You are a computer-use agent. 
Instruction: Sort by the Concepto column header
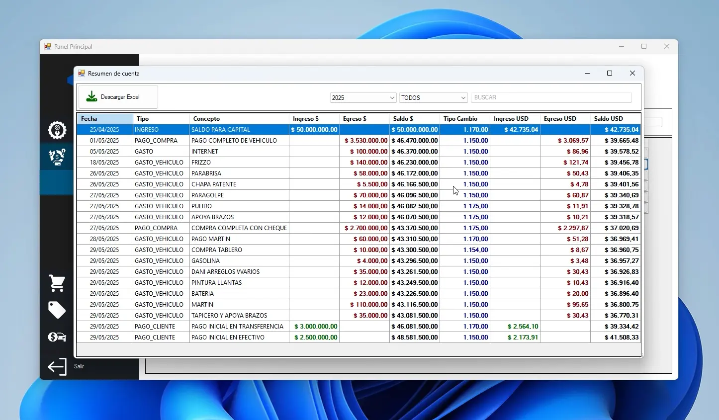tap(239, 119)
